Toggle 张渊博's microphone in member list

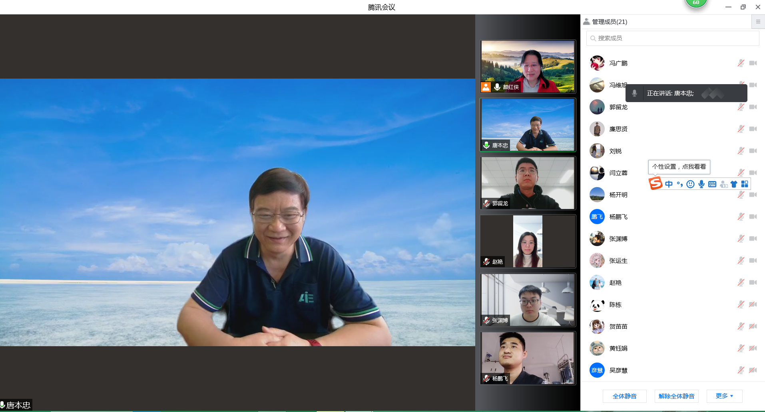(x=741, y=239)
